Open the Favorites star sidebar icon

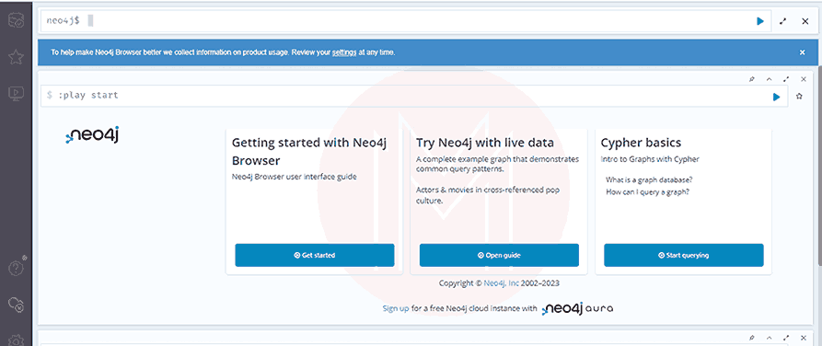16,57
